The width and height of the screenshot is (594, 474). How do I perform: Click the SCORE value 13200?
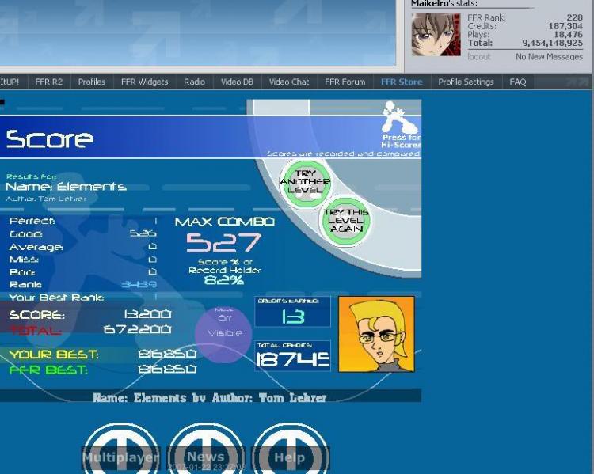point(148,314)
